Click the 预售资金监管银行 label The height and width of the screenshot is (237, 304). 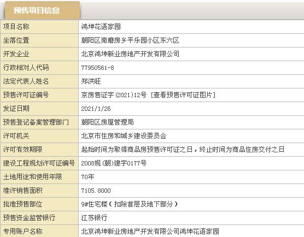click(30, 218)
